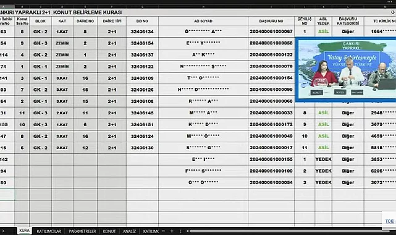This screenshot has height=235, width=396.
Task: Open the ANALİZ sheet tab
Action: [129, 231]
